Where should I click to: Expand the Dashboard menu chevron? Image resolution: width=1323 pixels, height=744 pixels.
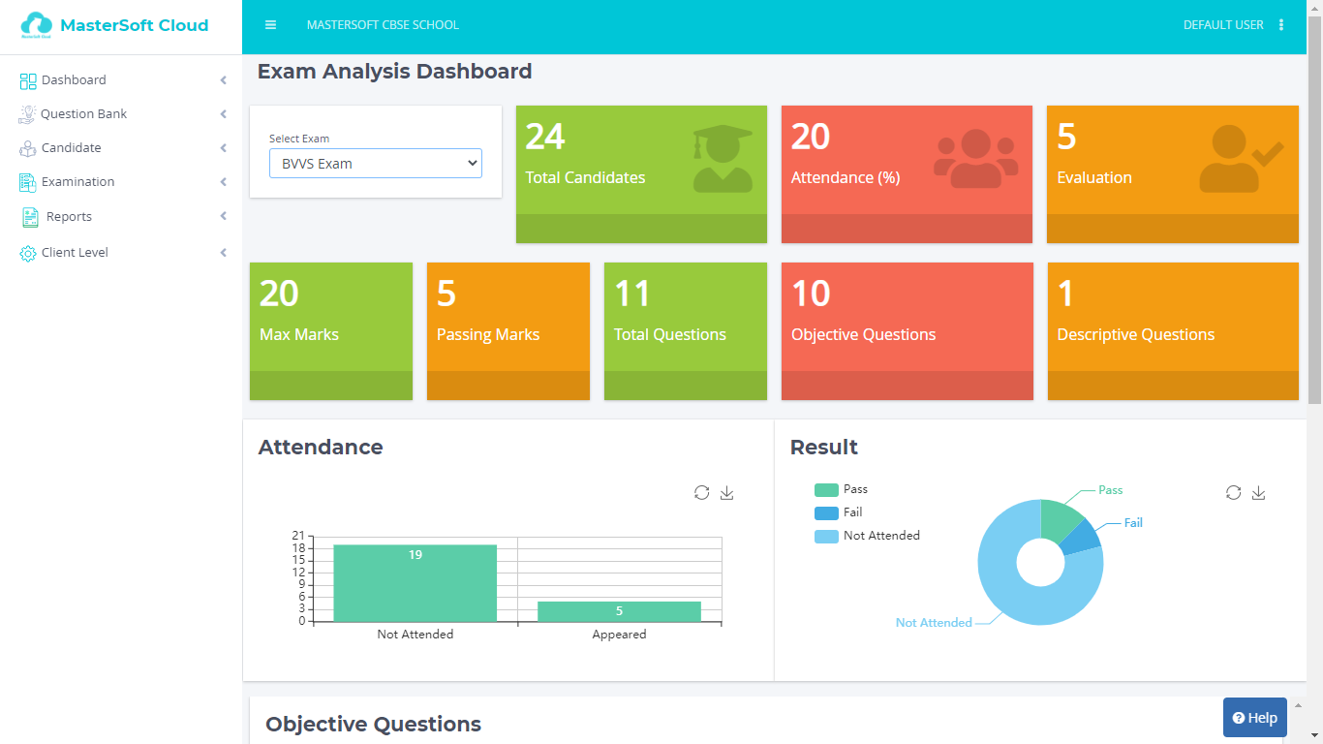(223, 80)
